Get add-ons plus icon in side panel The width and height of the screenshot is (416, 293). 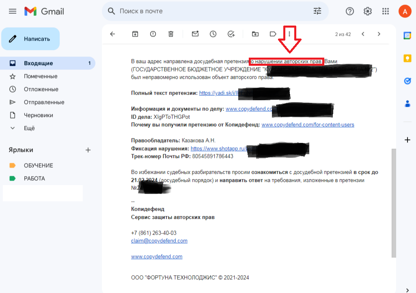[407, 140]
